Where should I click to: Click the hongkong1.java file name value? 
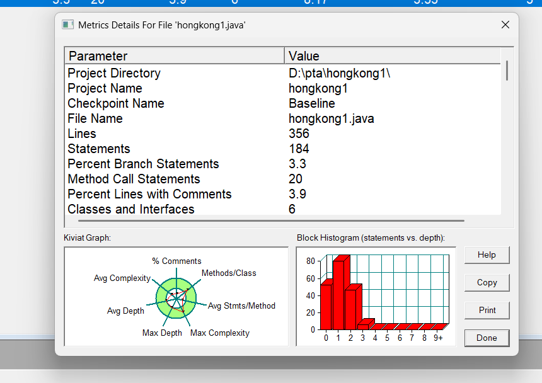pos(331,119)
